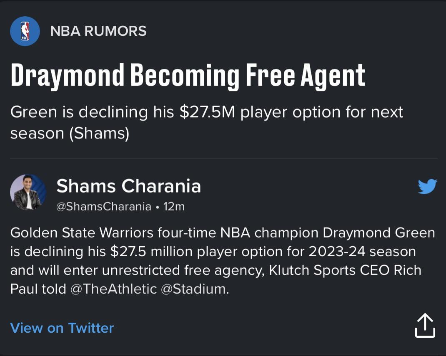Click the 12m tweet timestamp
Image resolution: width=446 pixels, height=356 pixels.
coord(174,207)
